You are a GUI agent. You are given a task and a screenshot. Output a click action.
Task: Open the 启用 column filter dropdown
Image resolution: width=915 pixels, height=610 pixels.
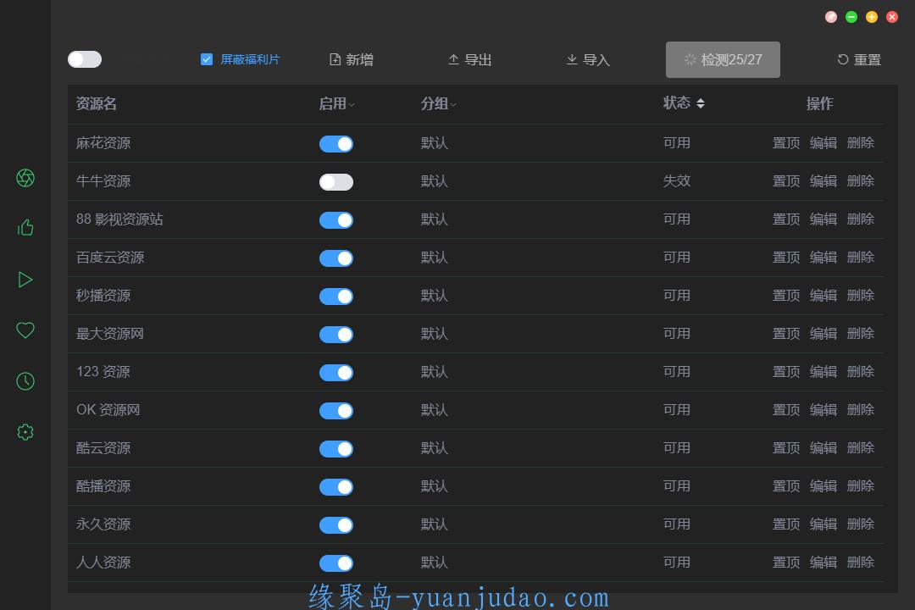point(352,104)
